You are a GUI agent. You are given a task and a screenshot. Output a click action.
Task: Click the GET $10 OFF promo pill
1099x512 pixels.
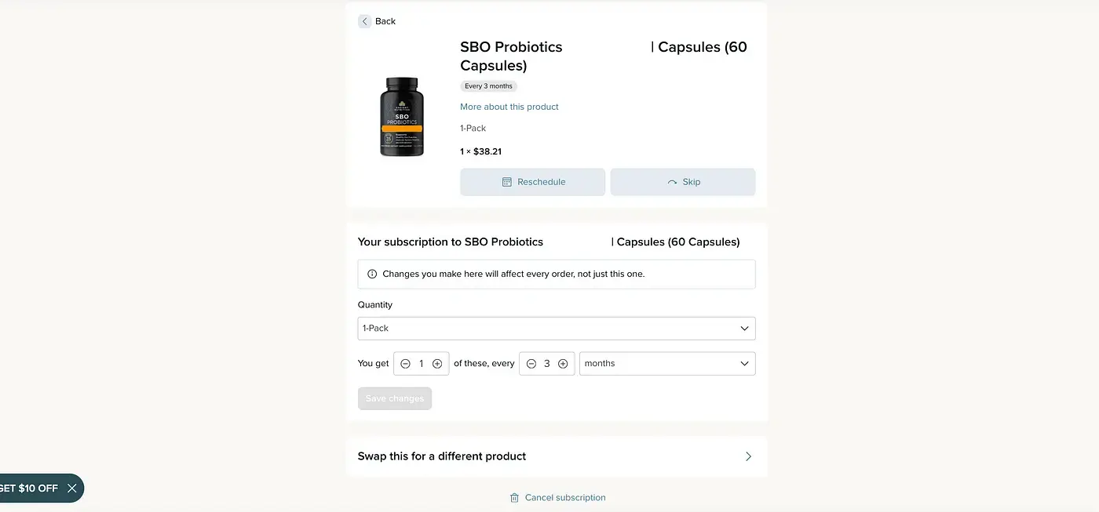(30, 488)
